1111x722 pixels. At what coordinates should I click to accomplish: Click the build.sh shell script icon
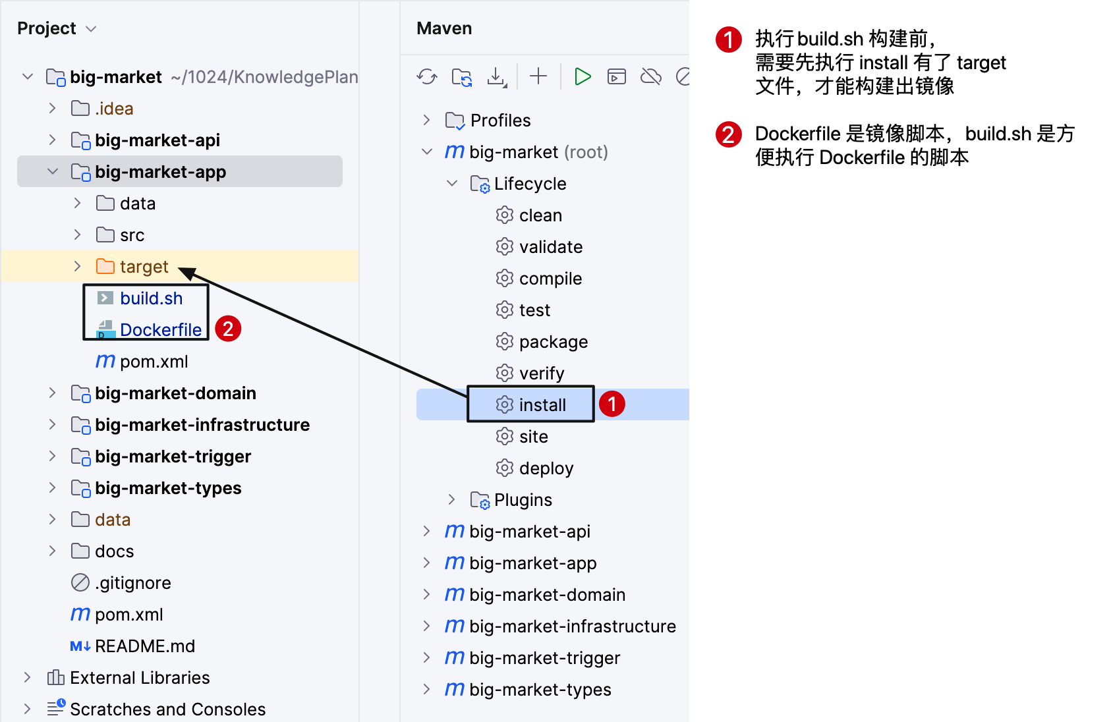tap(105, 298)
